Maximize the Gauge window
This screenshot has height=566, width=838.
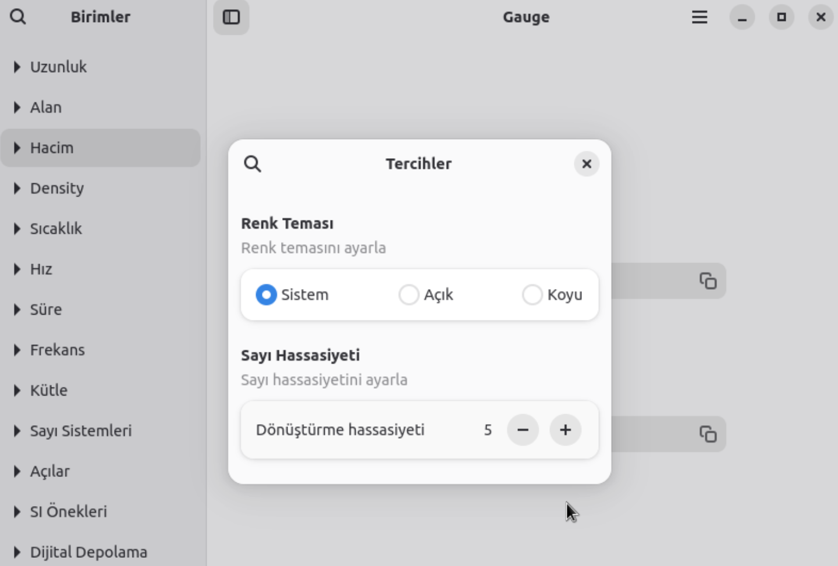[x=781, y=17]
